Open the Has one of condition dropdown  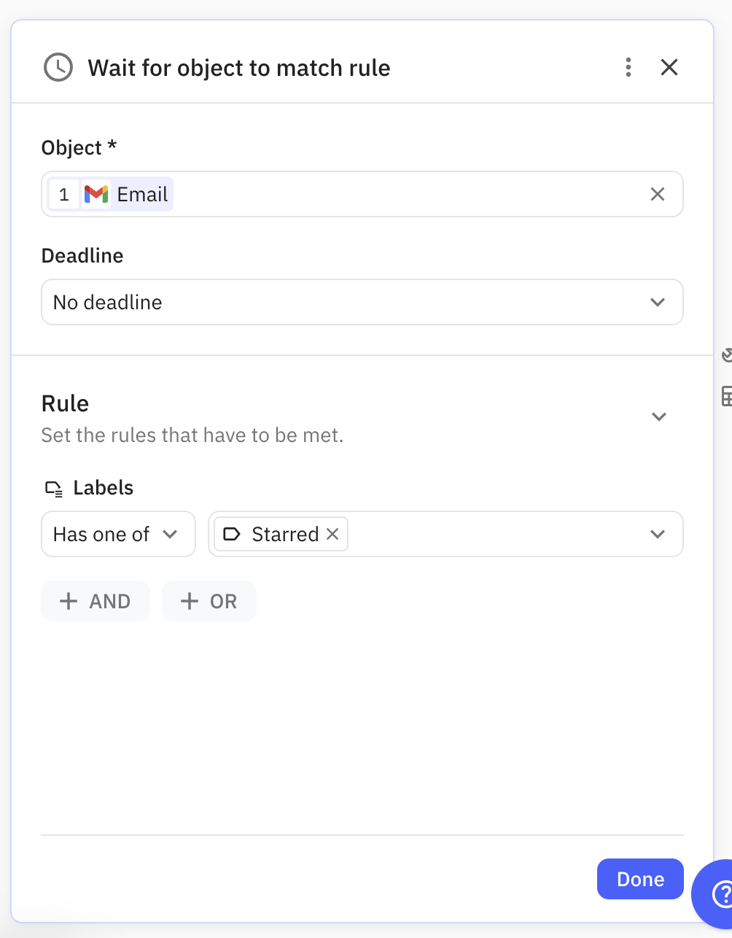point(118,534)
